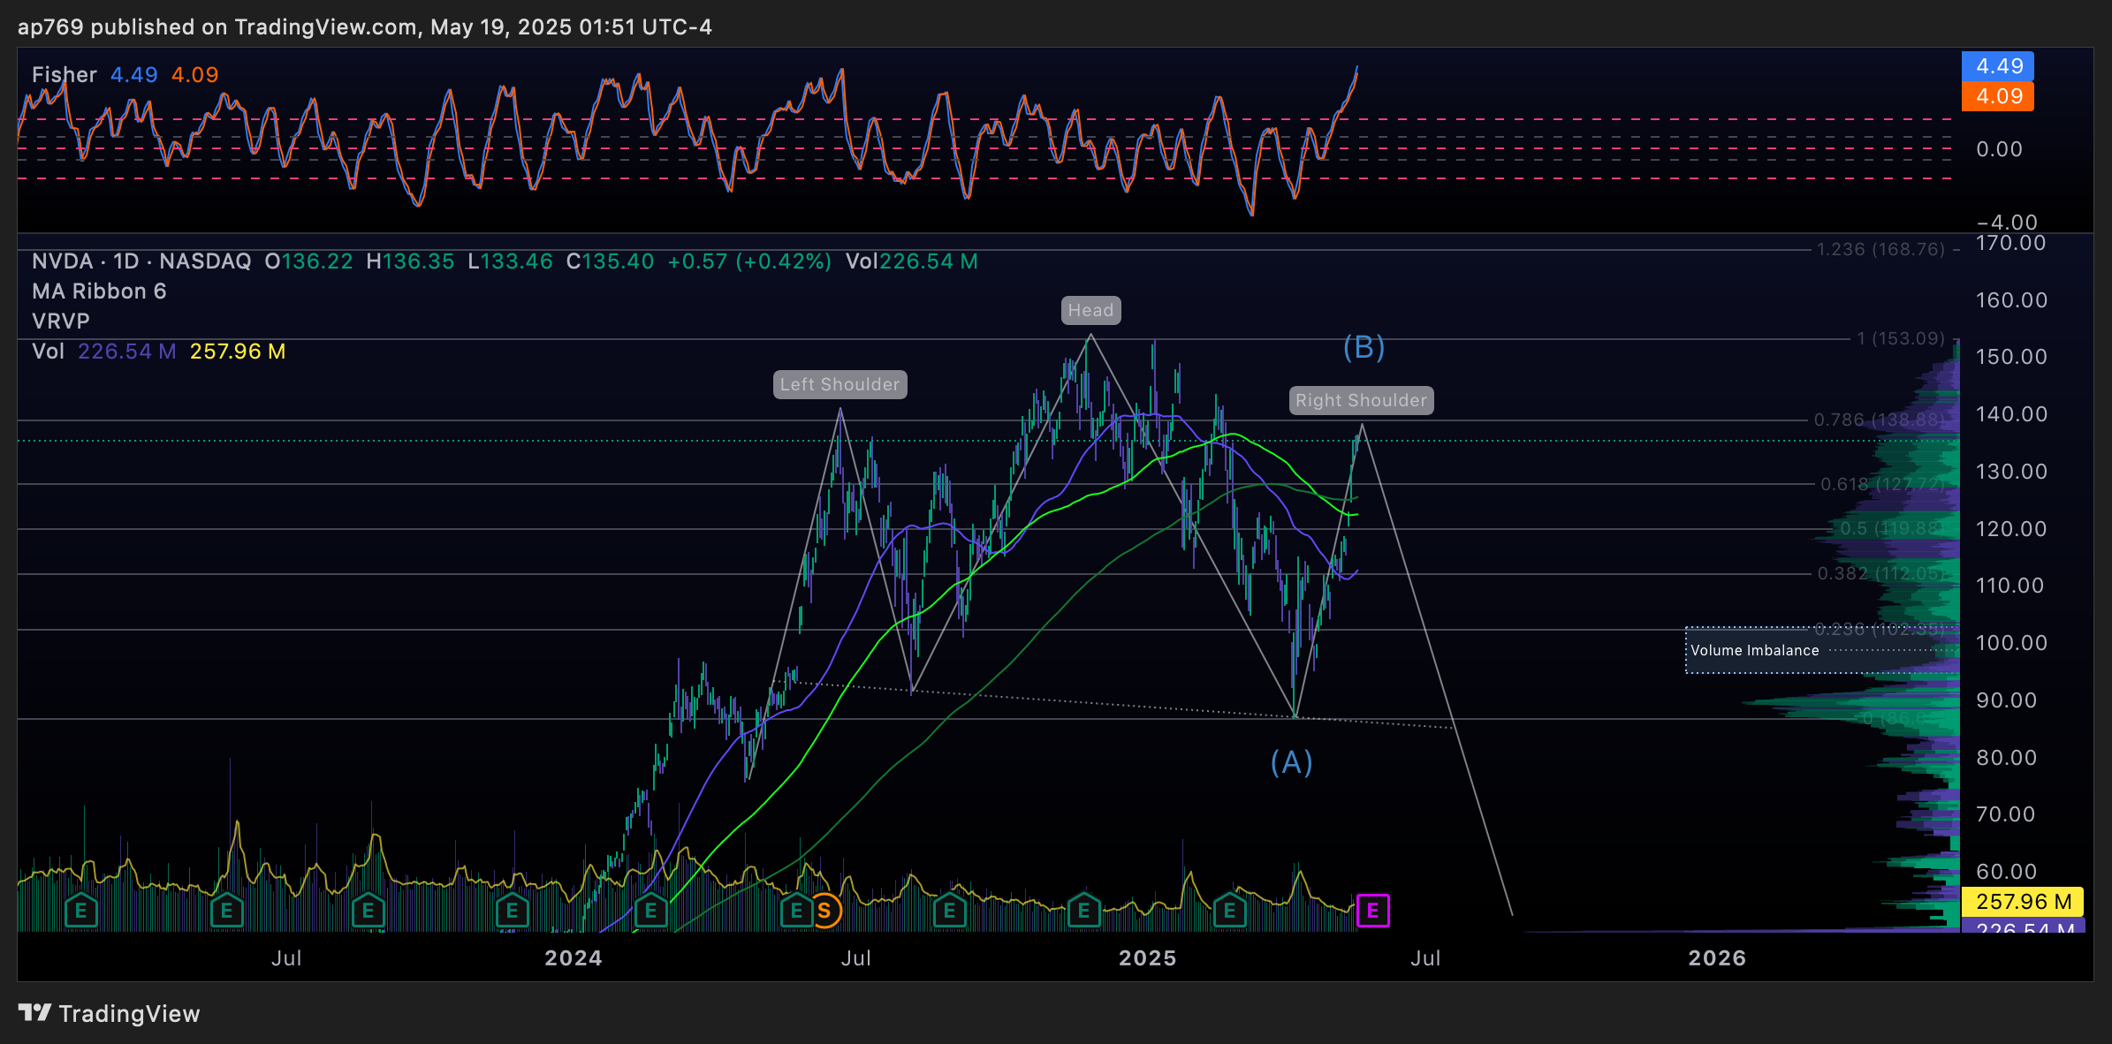Click the TradingView logo at the bottom
This screenshot has height=1044, width=2112.
coord(109,1013)
